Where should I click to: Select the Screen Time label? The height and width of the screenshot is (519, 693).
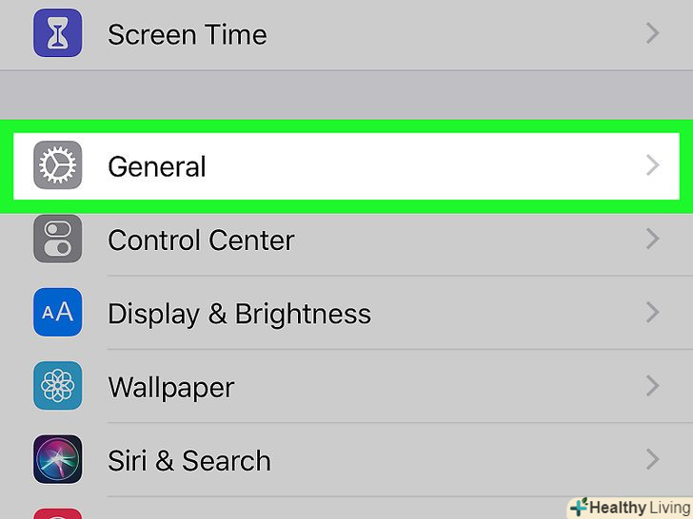[187, 34]
